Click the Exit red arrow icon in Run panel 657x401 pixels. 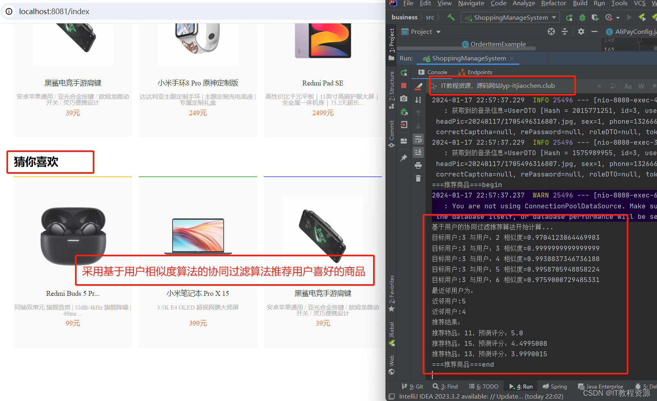coord(404,125)
